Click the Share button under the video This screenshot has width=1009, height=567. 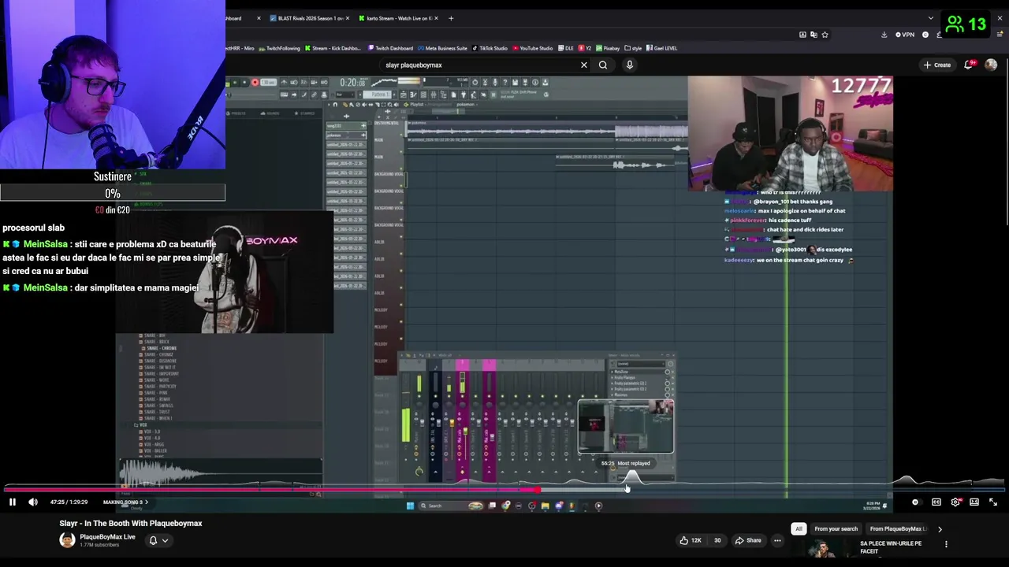(747, 540)
